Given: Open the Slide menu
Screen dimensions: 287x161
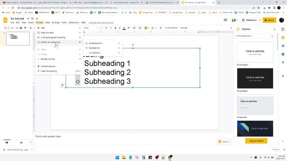Looking at the screenshot, I should tap(48, 22).
